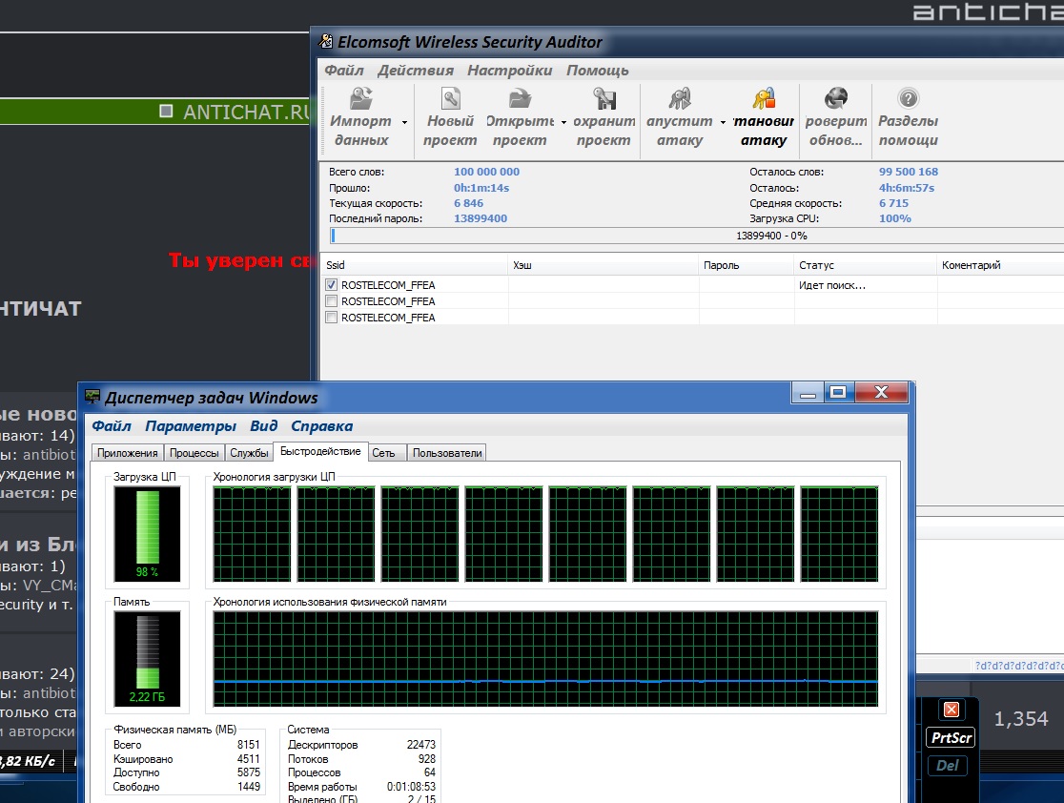Open the Вид menu in Task Manager
The width and height of the screenshot is (1064, 803).
click(x=263, y=426)
